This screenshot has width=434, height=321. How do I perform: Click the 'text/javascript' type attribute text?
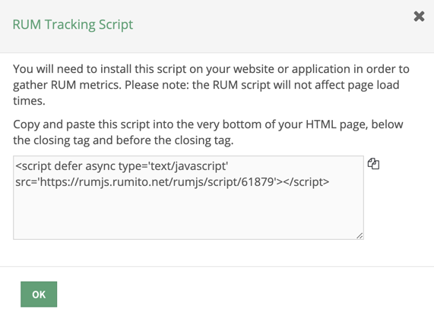188,166
